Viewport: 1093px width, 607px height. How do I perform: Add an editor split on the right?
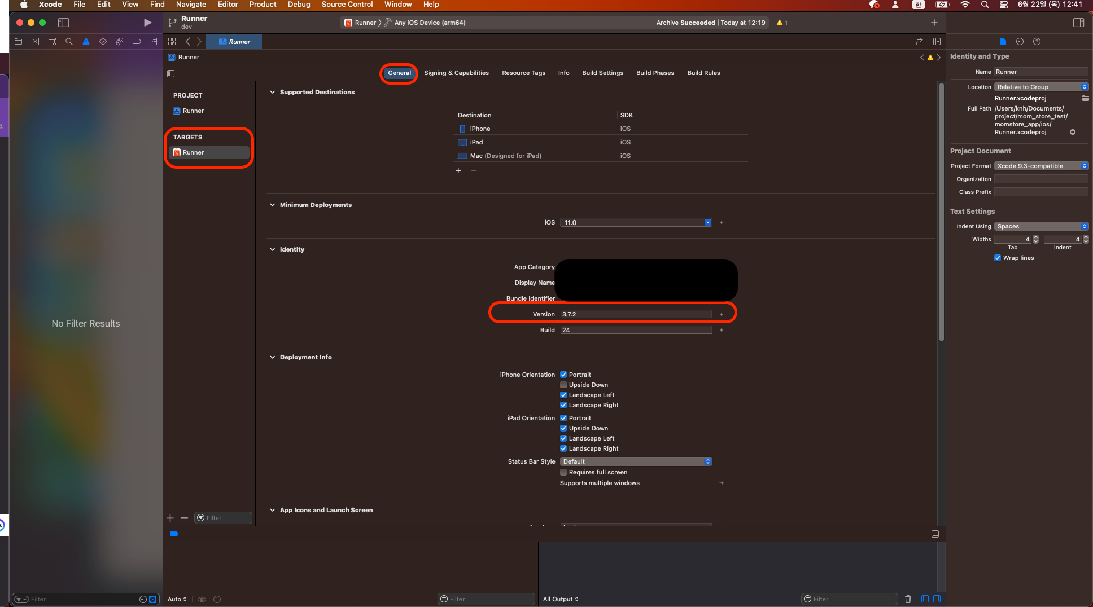pos(937,41)
